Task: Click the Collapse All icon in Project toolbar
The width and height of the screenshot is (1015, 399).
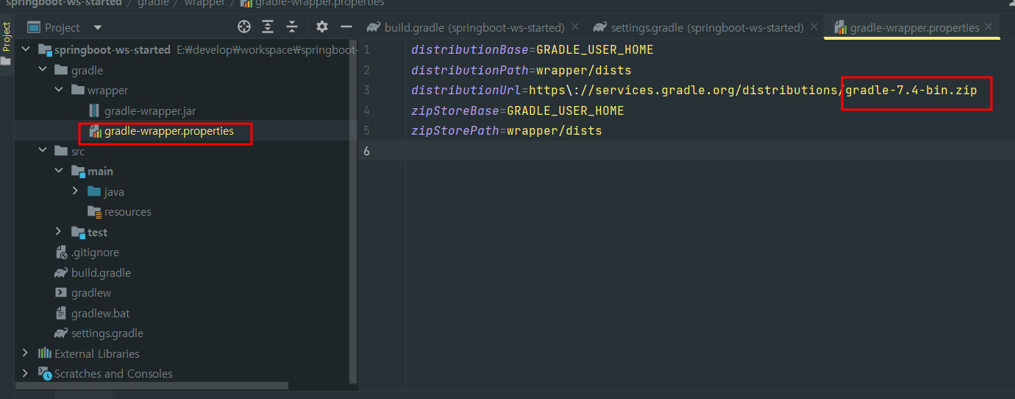Action: (x=292, y=27)
